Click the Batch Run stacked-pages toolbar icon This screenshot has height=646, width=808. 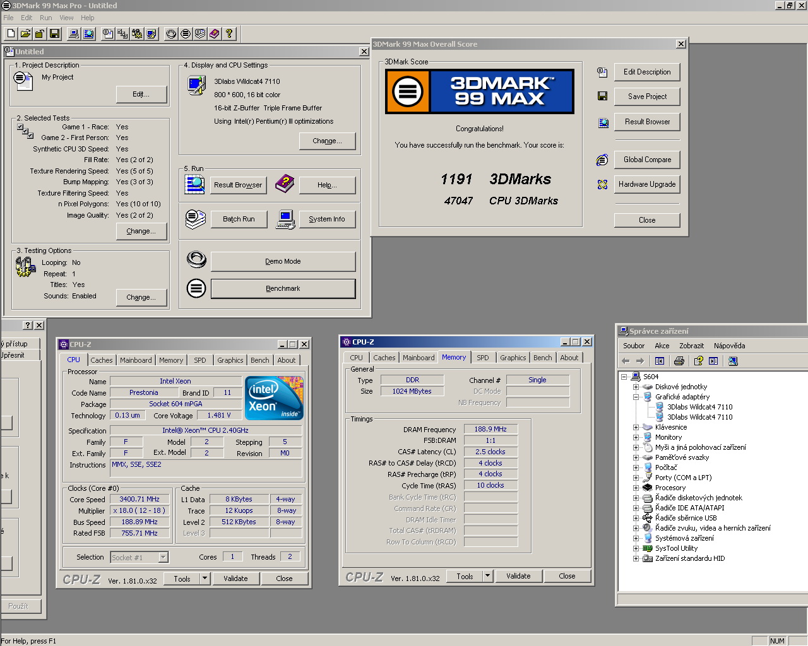[200, 33]
